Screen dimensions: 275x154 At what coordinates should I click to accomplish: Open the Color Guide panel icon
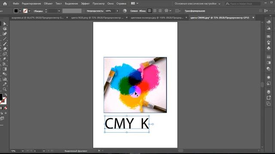(269, 28)
